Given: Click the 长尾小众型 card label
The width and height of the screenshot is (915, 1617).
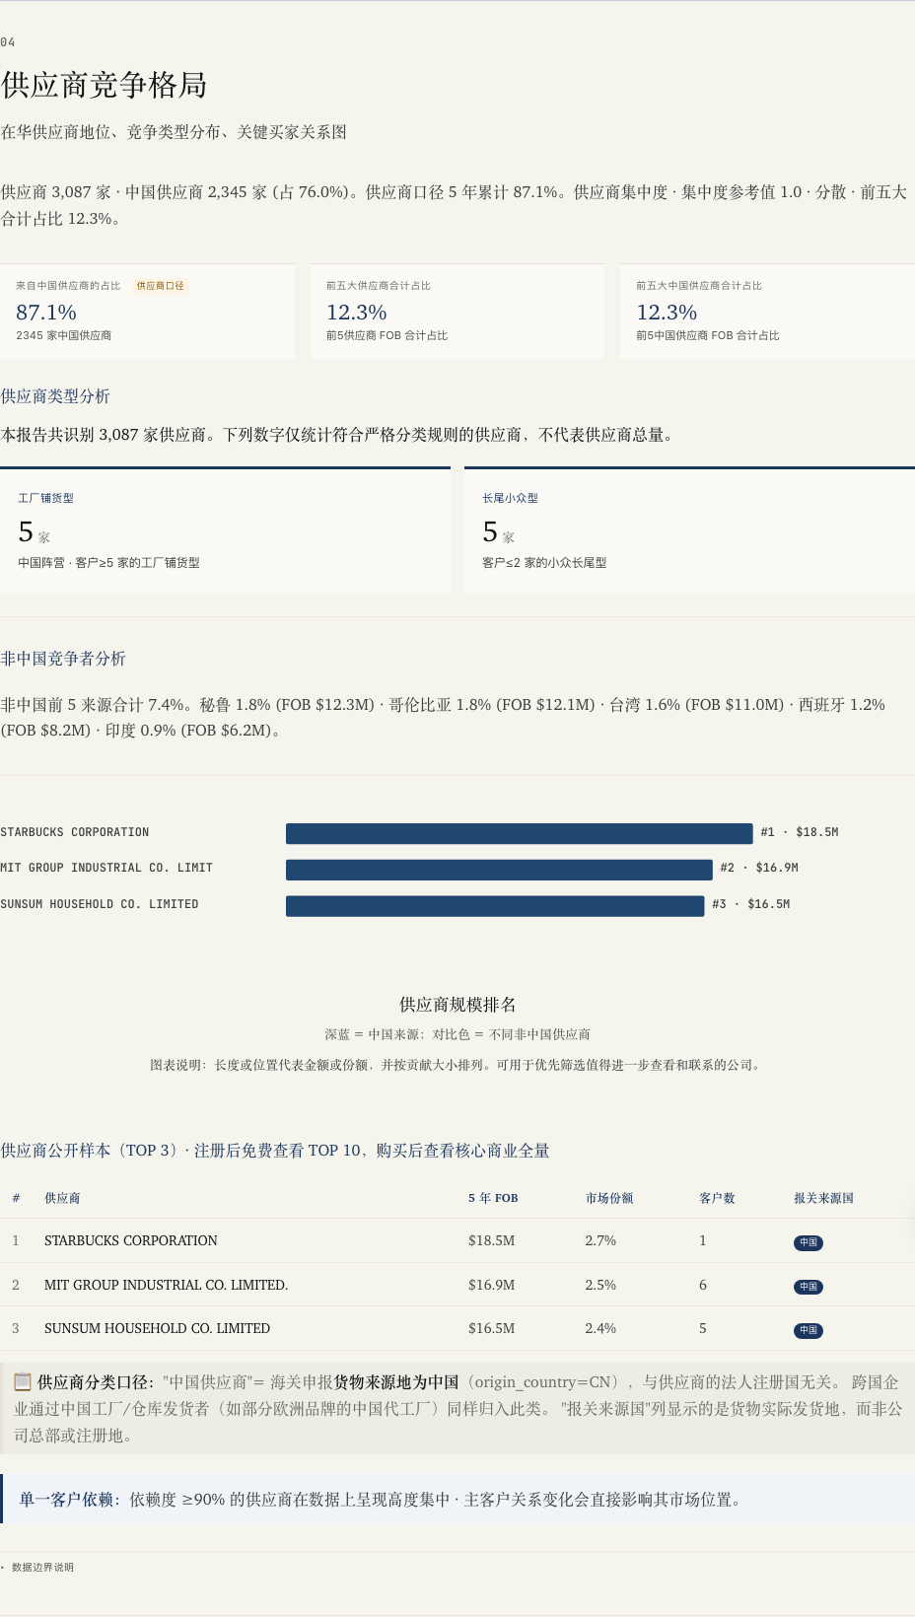Looking at the screenshot, I should point(510,498).
